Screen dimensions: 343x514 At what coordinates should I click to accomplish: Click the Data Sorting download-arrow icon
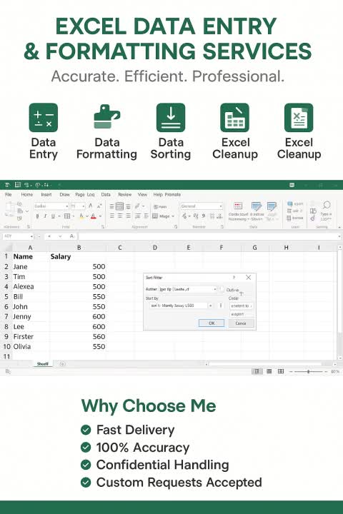point(171,118)
